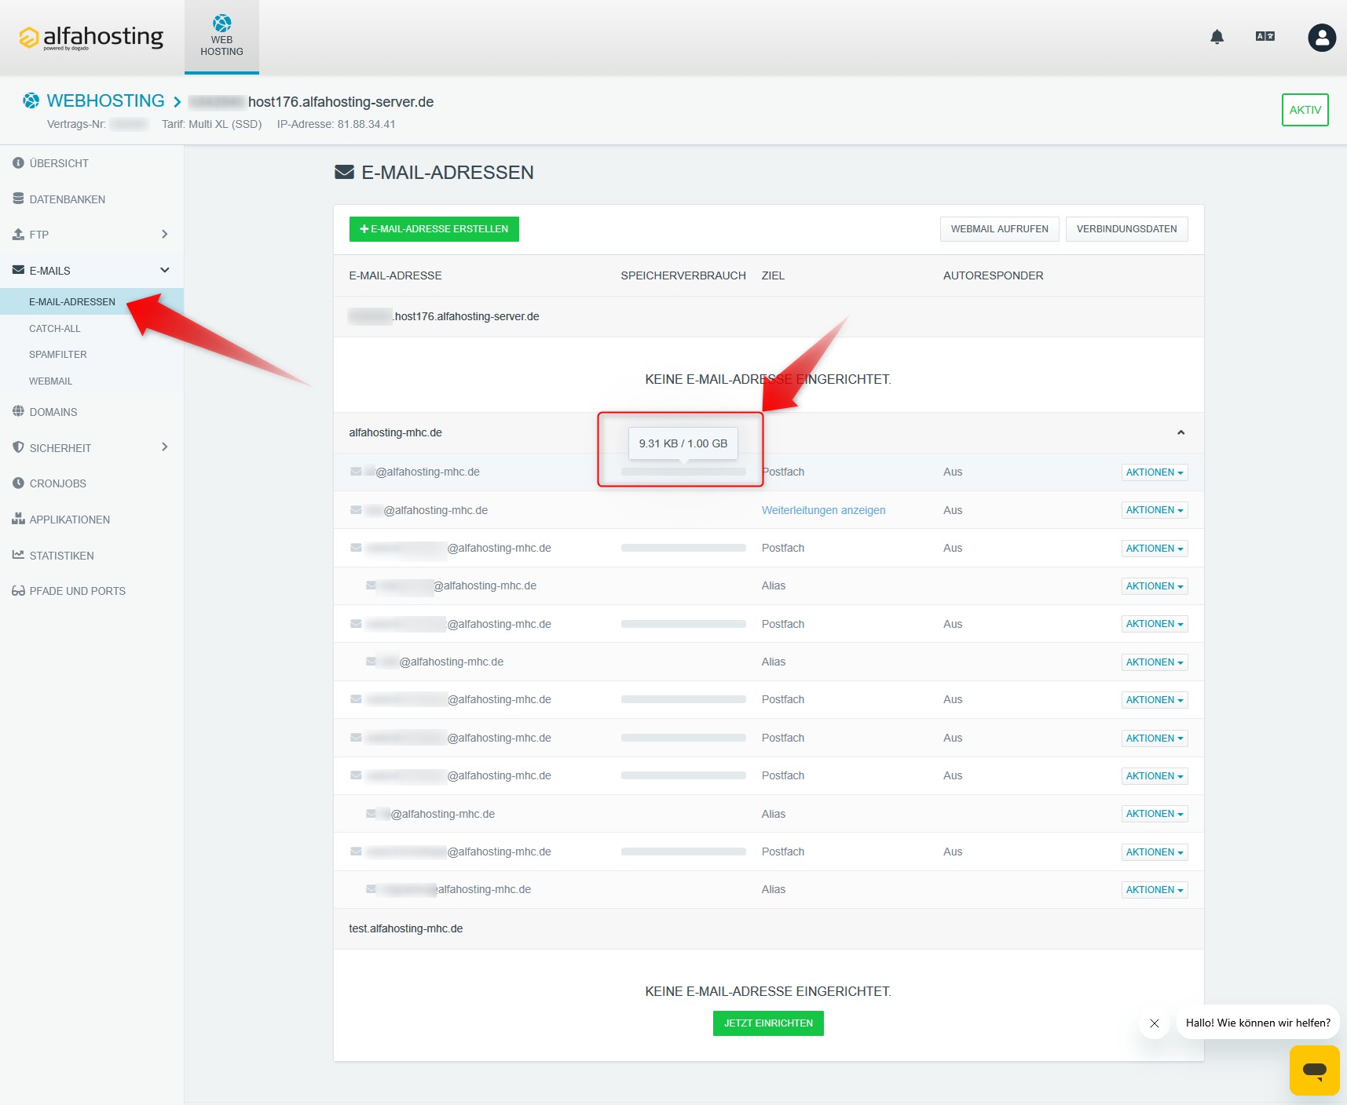Click the alfahosting logo
The image size is (1347, 1105).
[92, 37]
